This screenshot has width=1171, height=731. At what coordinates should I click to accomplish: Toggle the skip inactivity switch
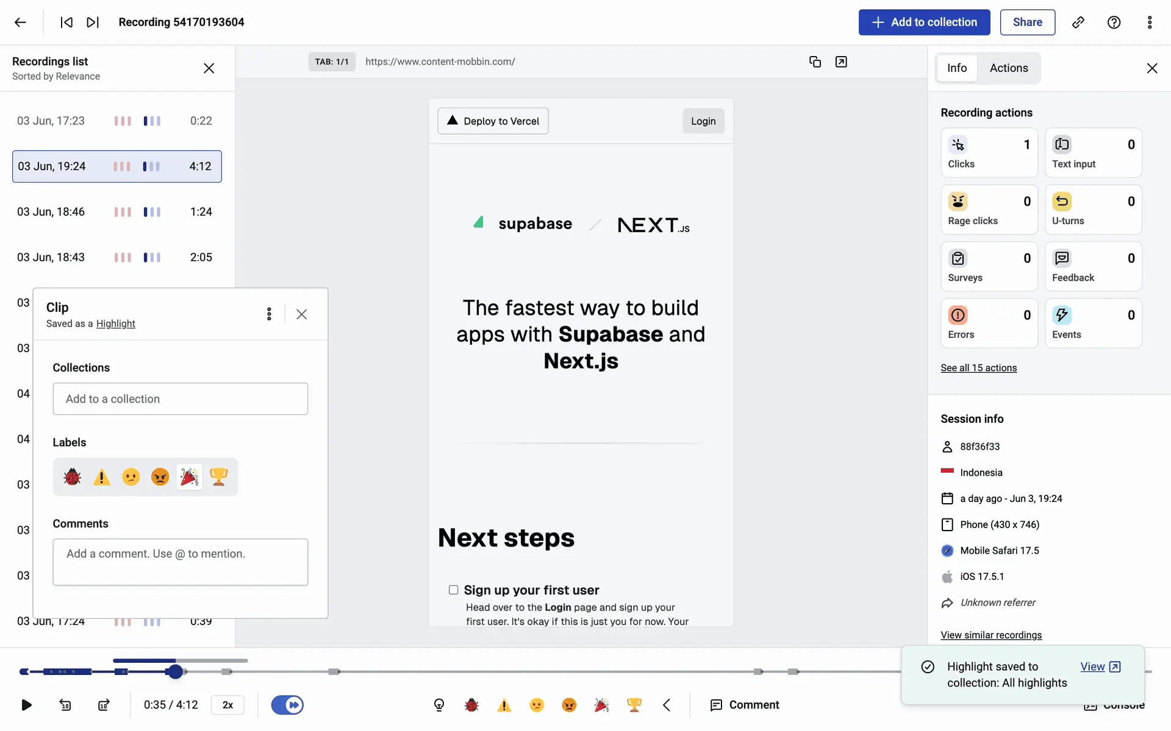pyautogui.click(x=287, y=705)
